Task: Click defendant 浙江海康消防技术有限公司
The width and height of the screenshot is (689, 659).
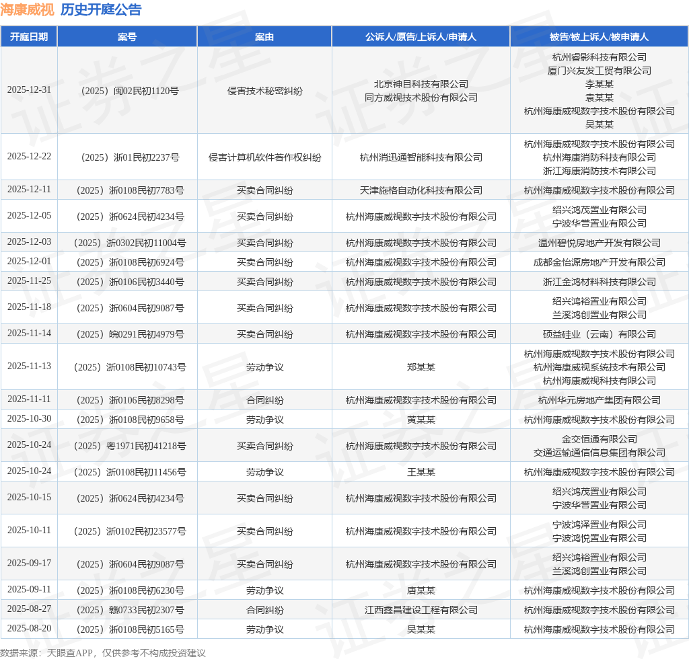Action: click(599, 171)
